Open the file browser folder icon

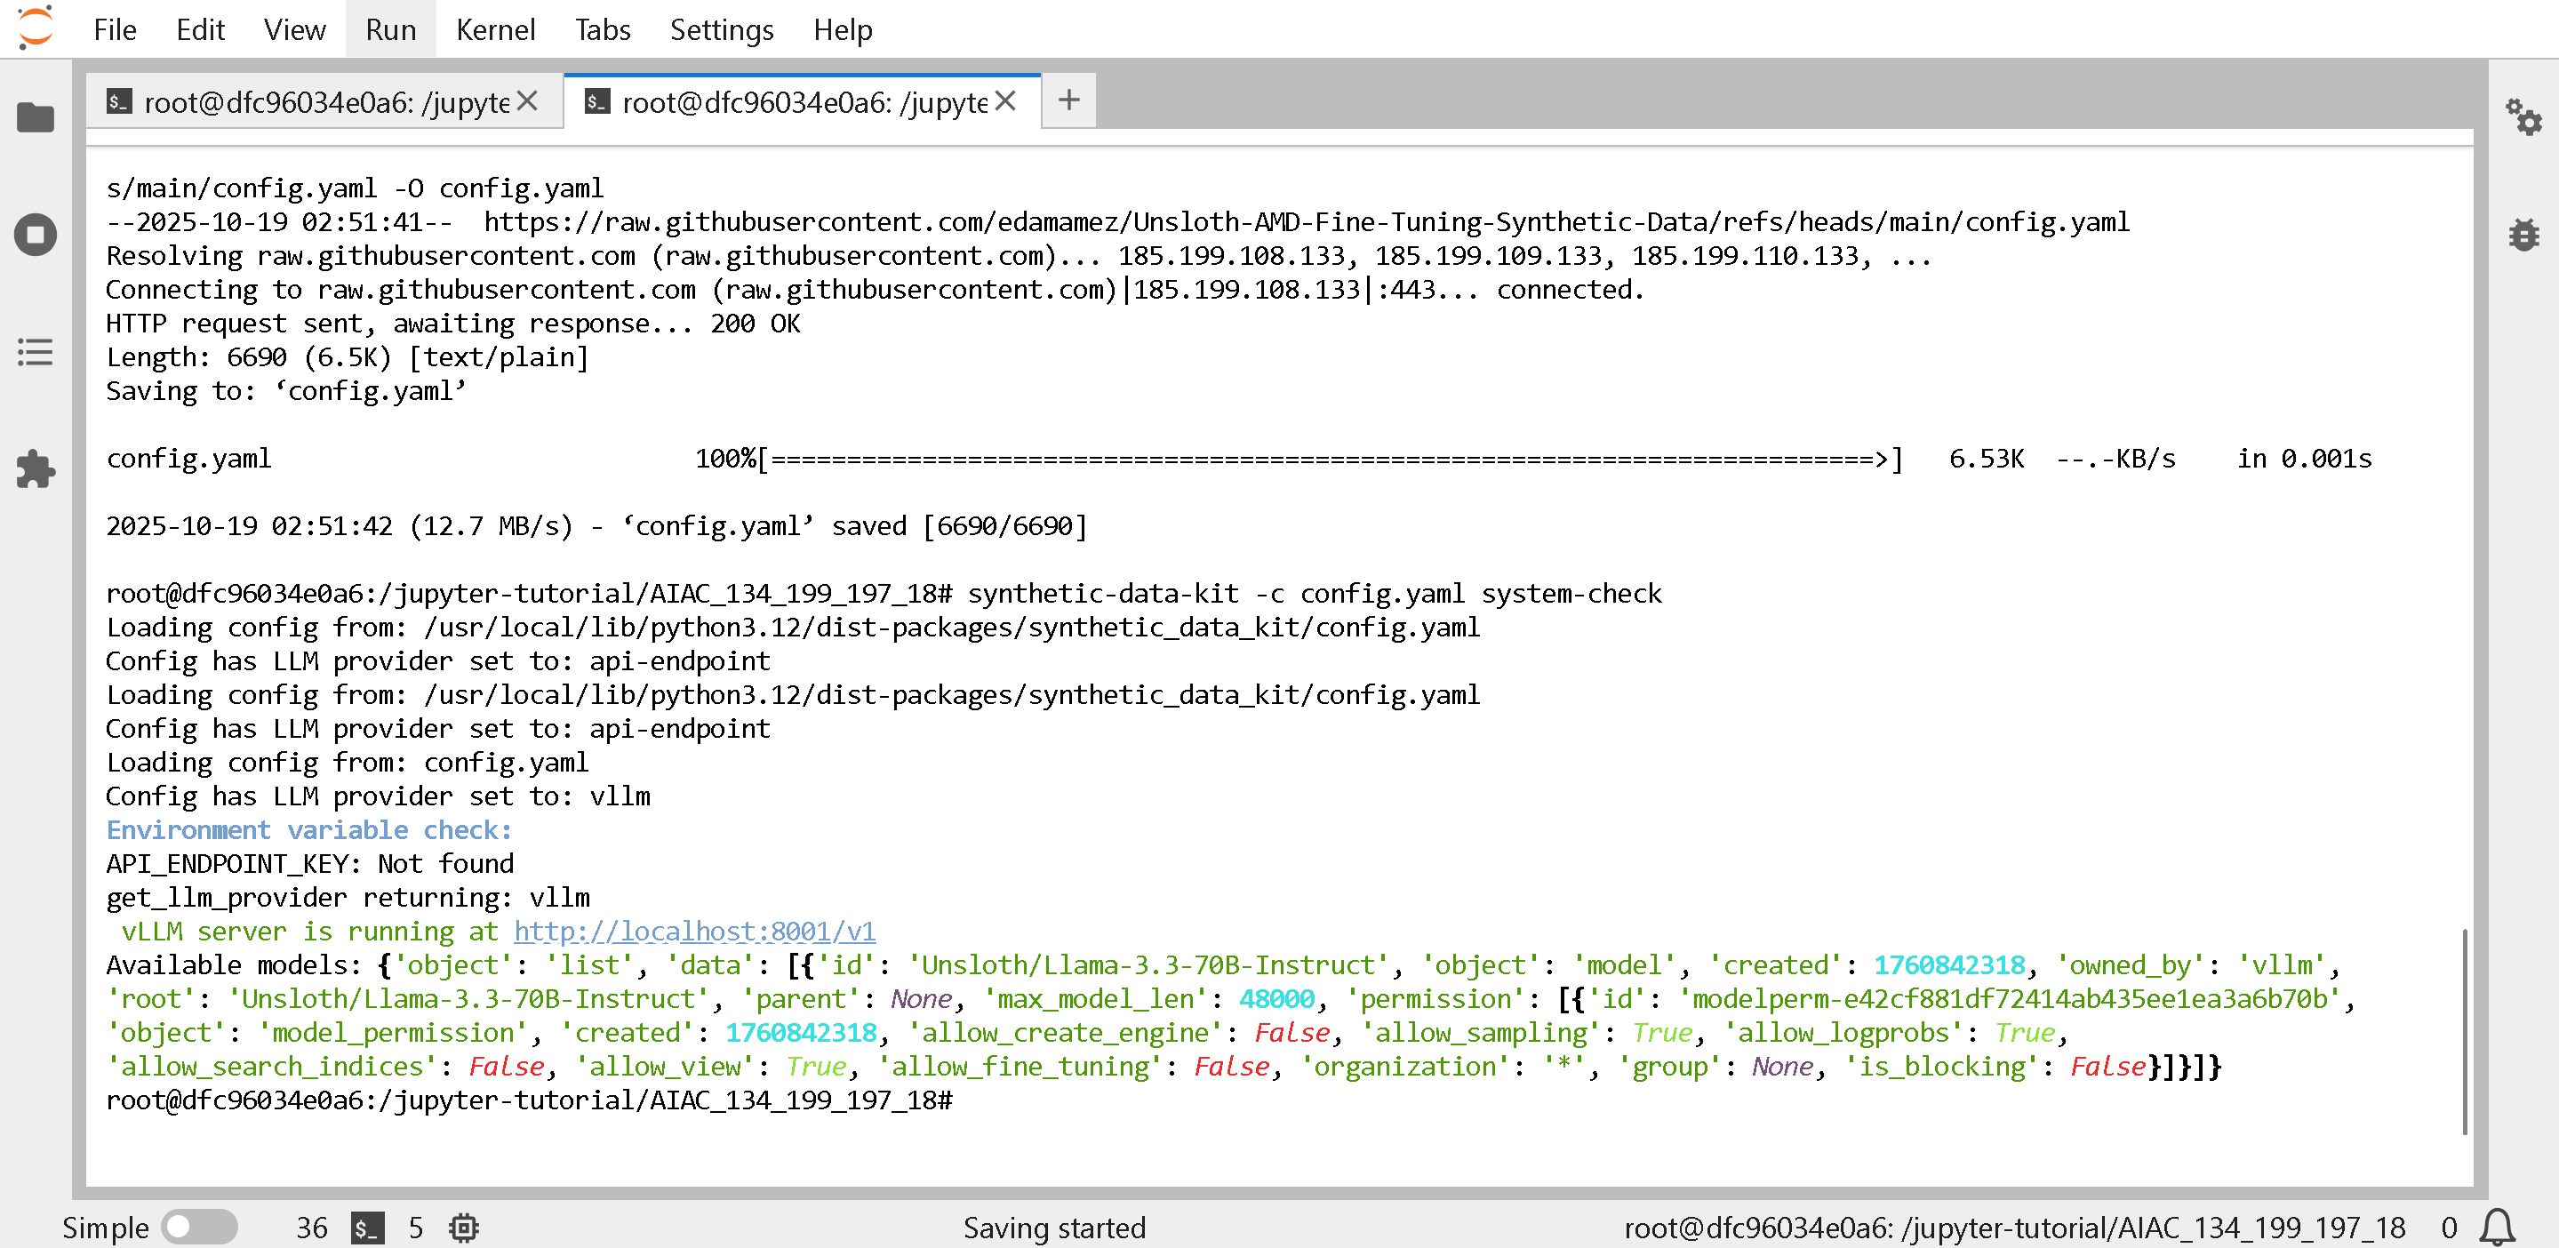36,118
